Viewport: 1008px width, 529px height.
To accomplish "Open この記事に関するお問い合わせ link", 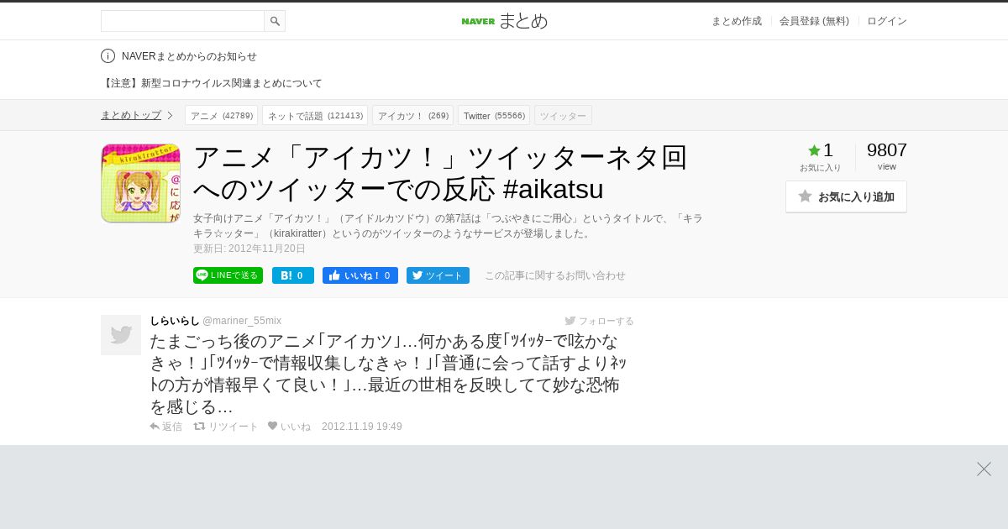I will [x=555, y=275].
